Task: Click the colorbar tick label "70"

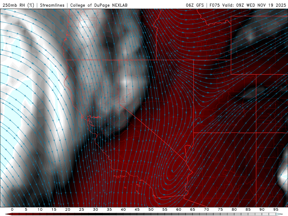Action: [x=206, y=210]
